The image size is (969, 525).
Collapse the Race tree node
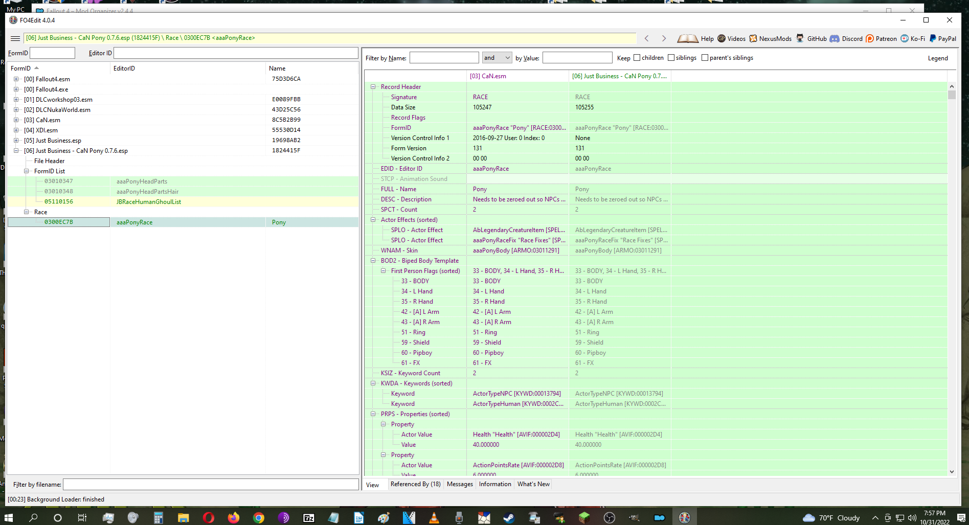26,212
